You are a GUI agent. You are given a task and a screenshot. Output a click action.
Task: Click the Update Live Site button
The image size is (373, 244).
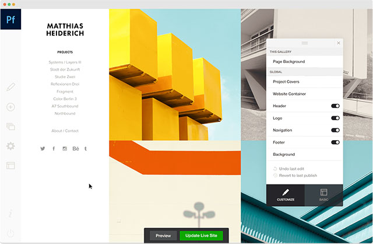201,236
